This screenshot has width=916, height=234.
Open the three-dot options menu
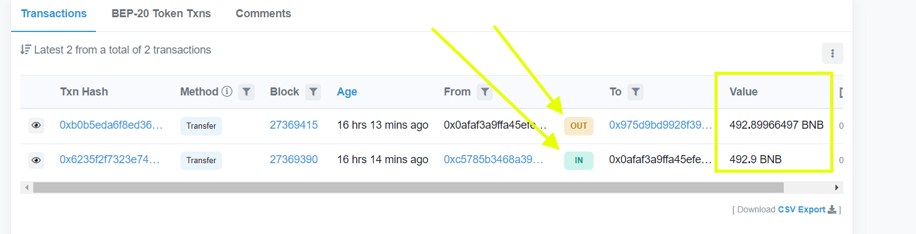(x=832, y=54)
